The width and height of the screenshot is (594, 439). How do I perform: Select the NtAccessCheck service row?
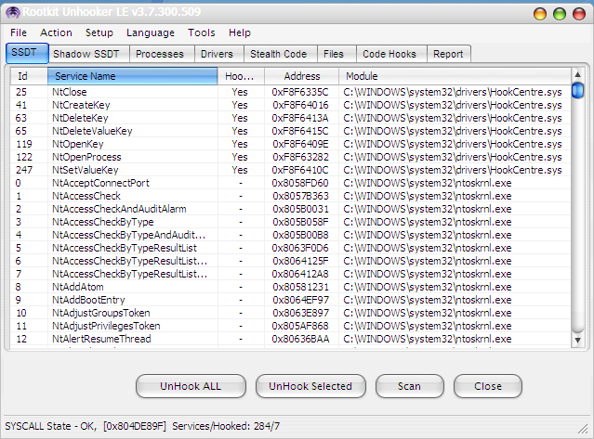point(290,196)
